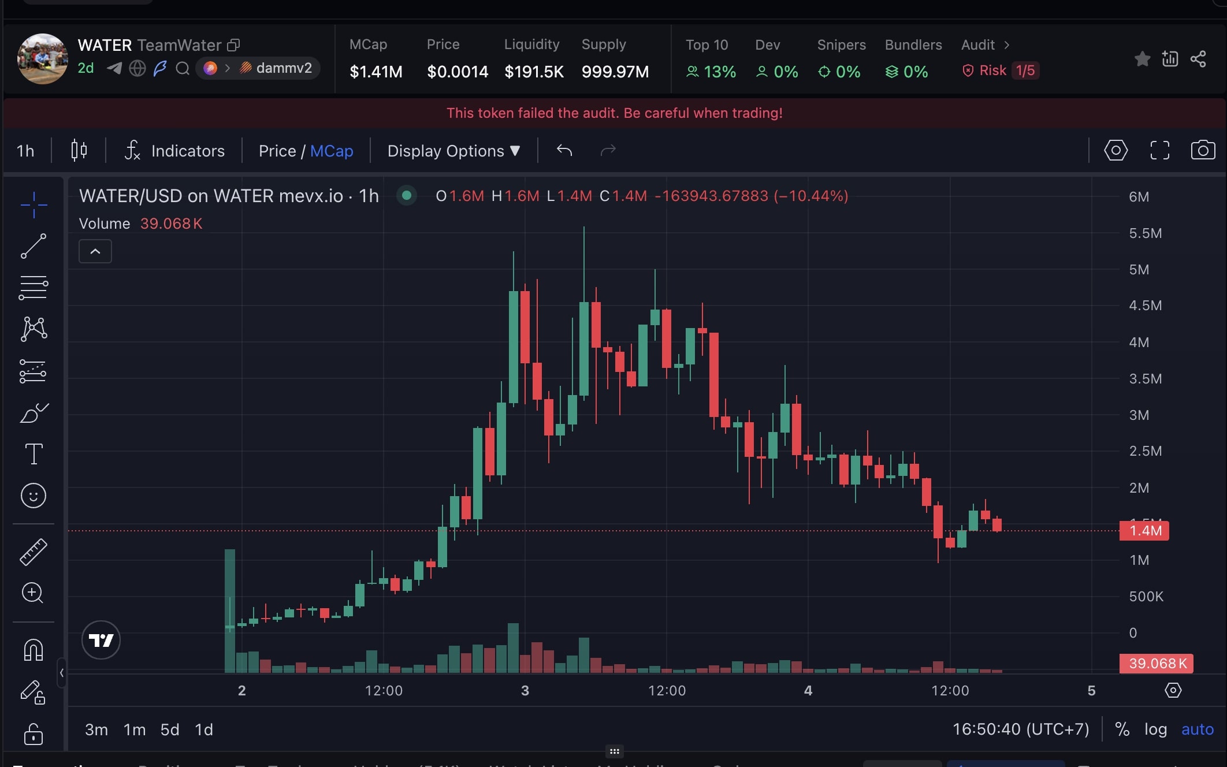This screenshot has height=767, width=1227.
Task: Click the Top 10 holders 13% stat
Action: (x=711, y=59)
